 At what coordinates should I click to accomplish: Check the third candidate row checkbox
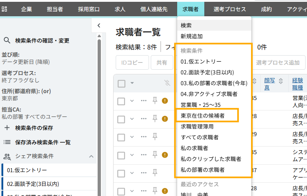click(121, 136)
